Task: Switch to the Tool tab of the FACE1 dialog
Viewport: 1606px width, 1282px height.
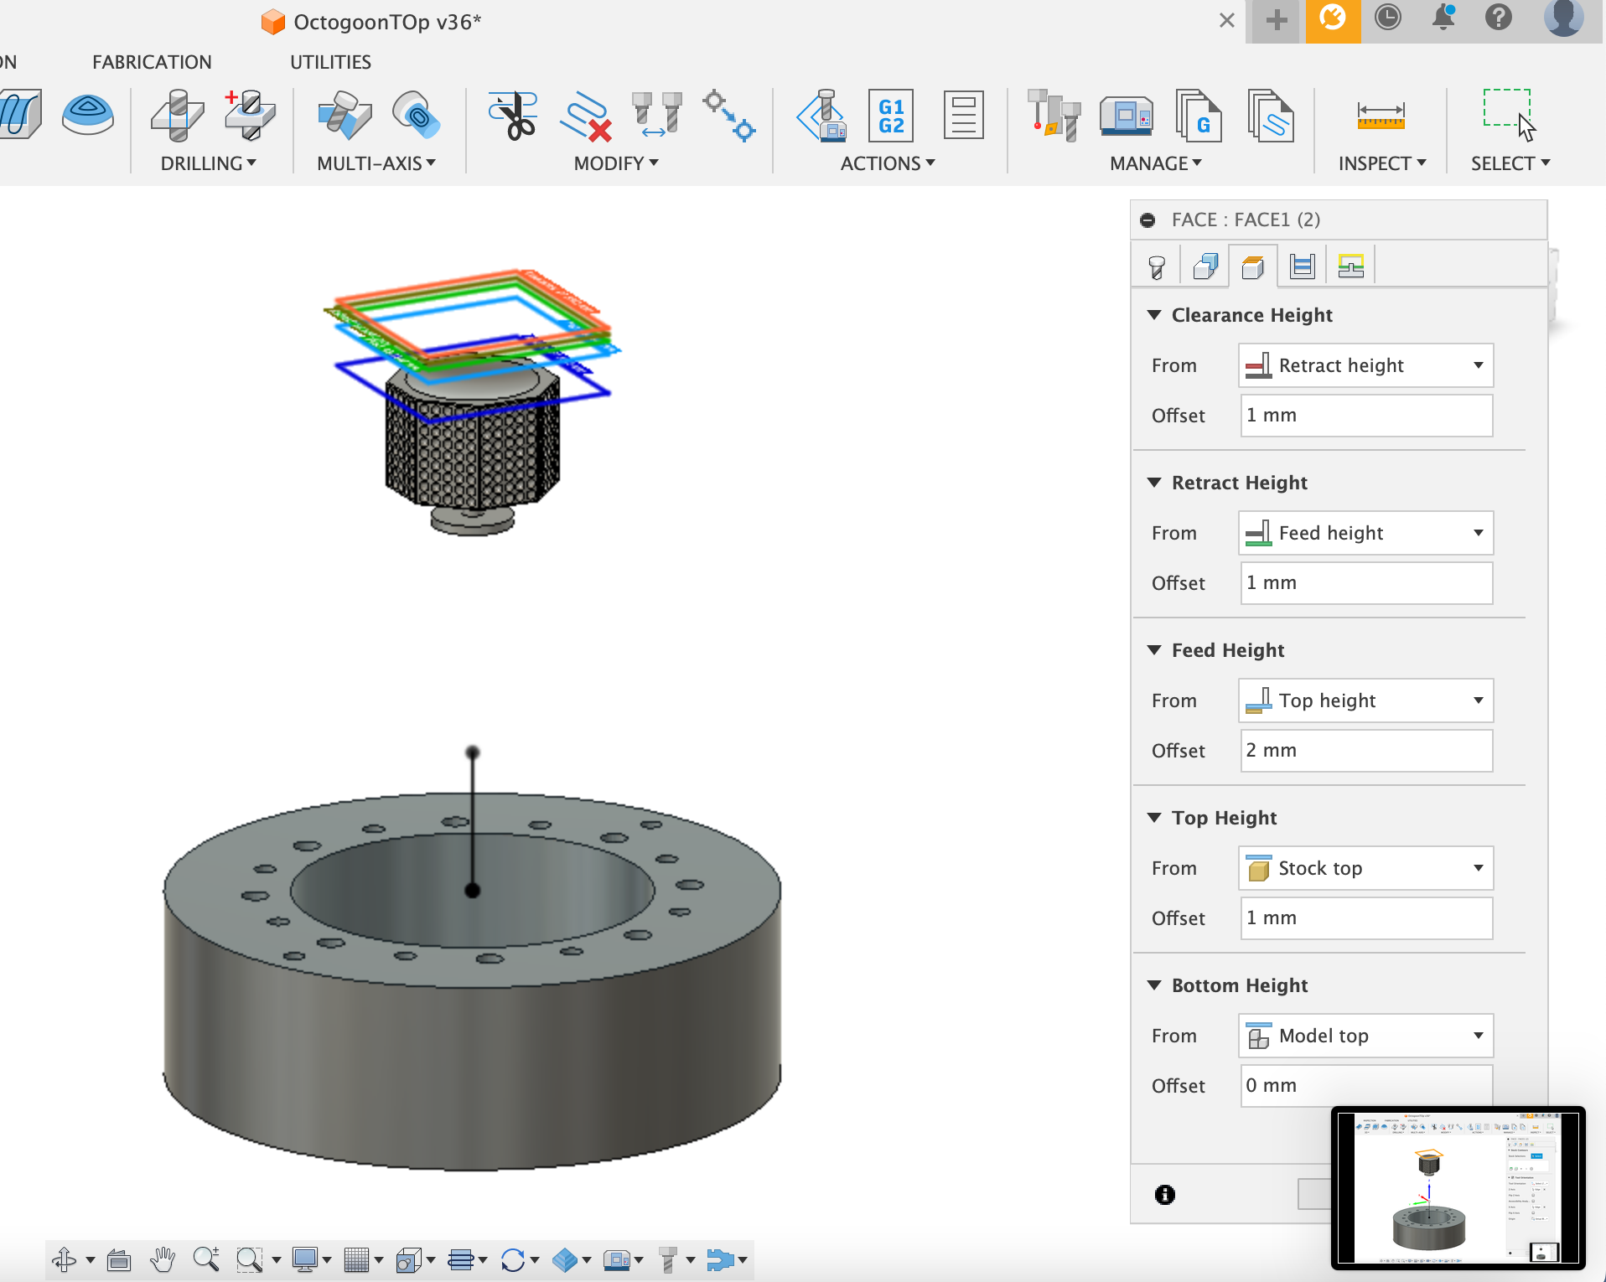Action: click(x=1158, y=266)
